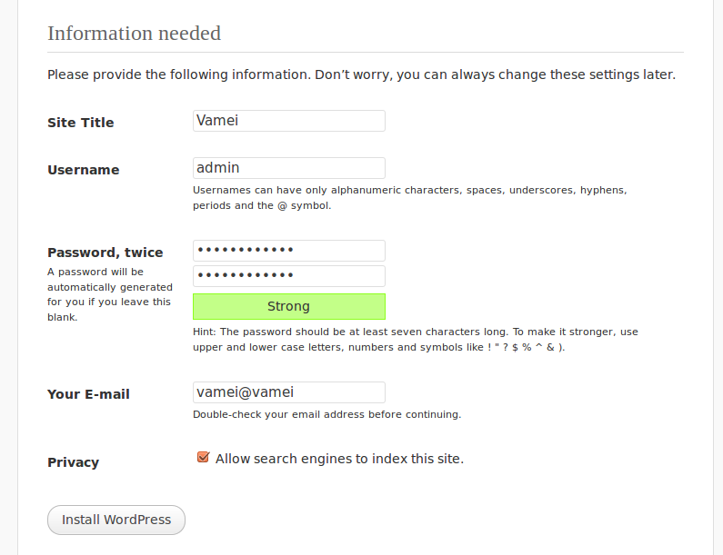Click the Privacy label
This screenshot has height=555, width=723.
pos(73,462)
